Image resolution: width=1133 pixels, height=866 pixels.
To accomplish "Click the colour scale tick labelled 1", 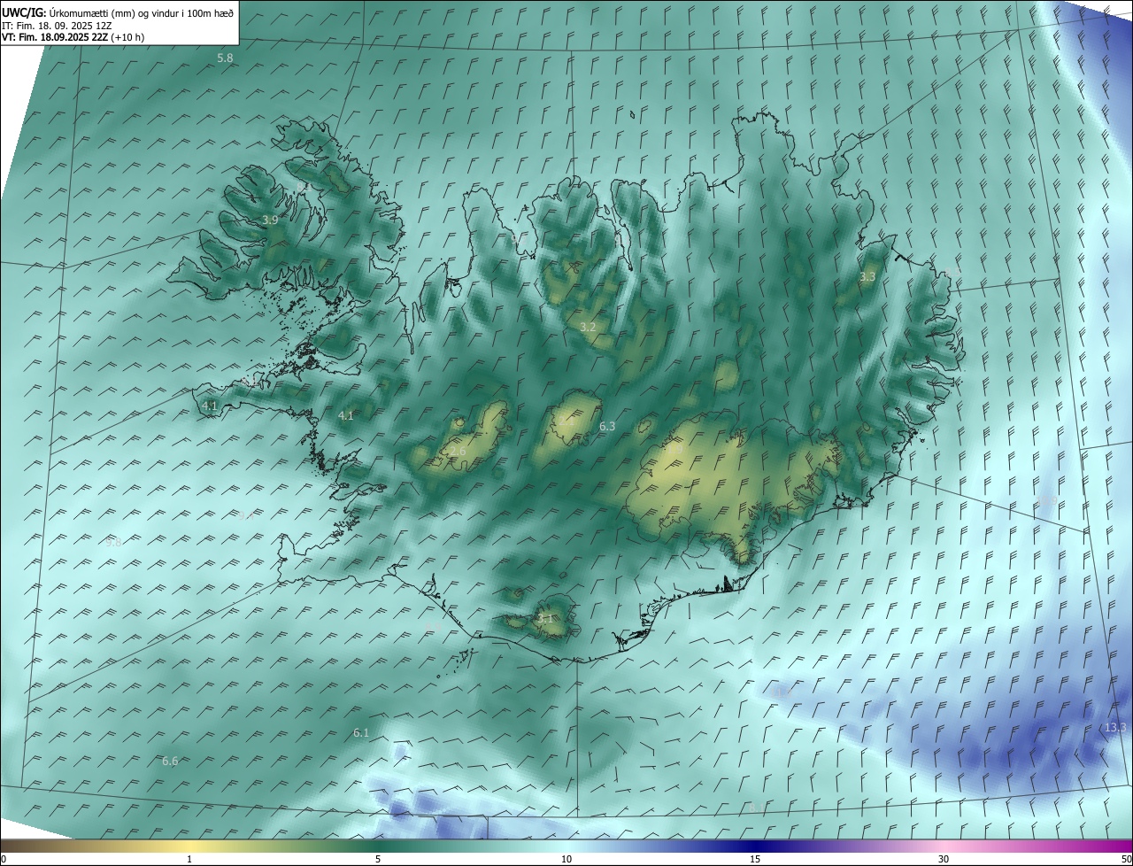I will tap(189, 860).
